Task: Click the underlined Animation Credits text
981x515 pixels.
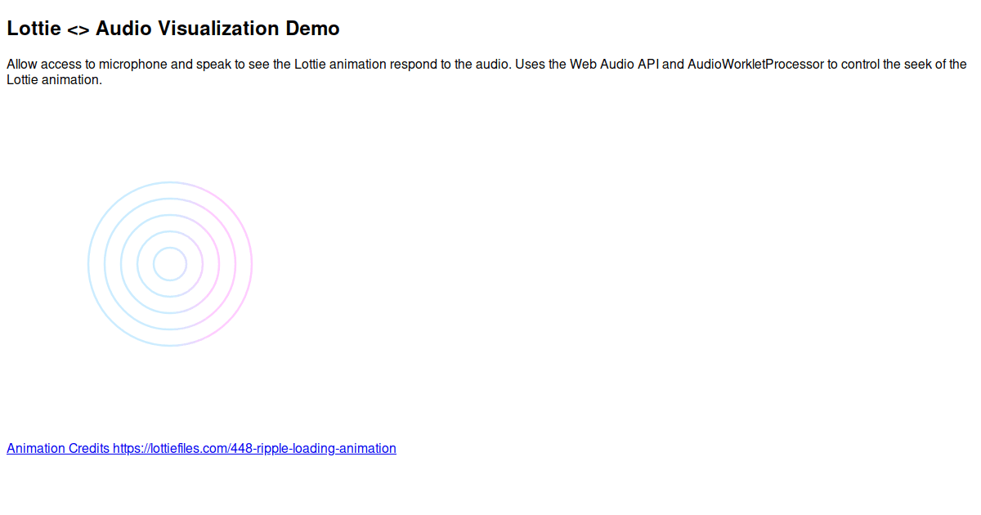Action: click(56, 448)
